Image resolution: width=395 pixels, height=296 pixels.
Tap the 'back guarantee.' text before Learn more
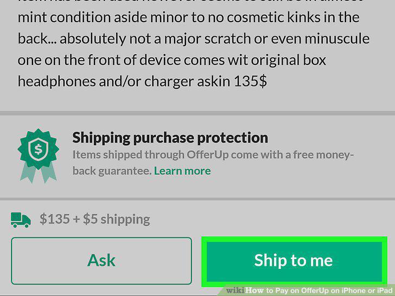click(112, 171)
